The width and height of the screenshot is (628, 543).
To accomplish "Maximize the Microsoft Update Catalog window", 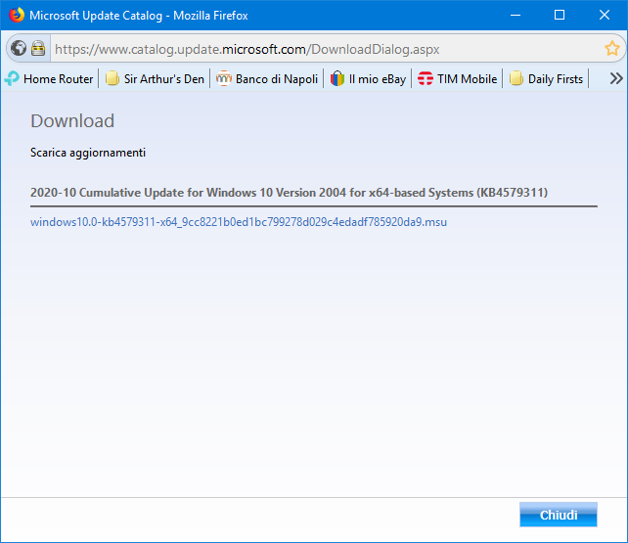I will tap(560, 16).
